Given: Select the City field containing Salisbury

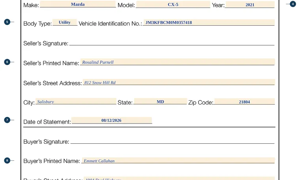Looking at the screenshot, I should pyautogui.click(x=76, y=101).
